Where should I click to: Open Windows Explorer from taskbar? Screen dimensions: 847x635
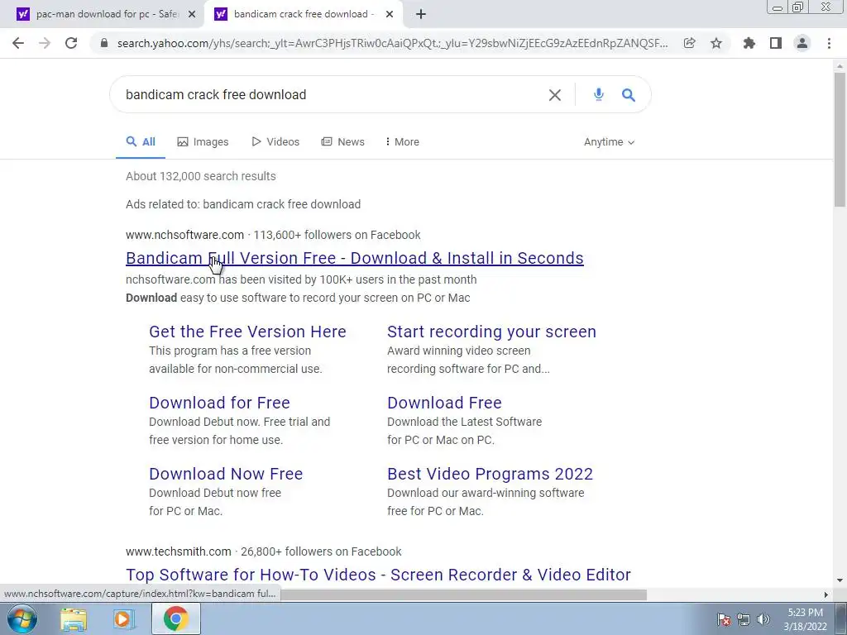click(x=74, y=618)
